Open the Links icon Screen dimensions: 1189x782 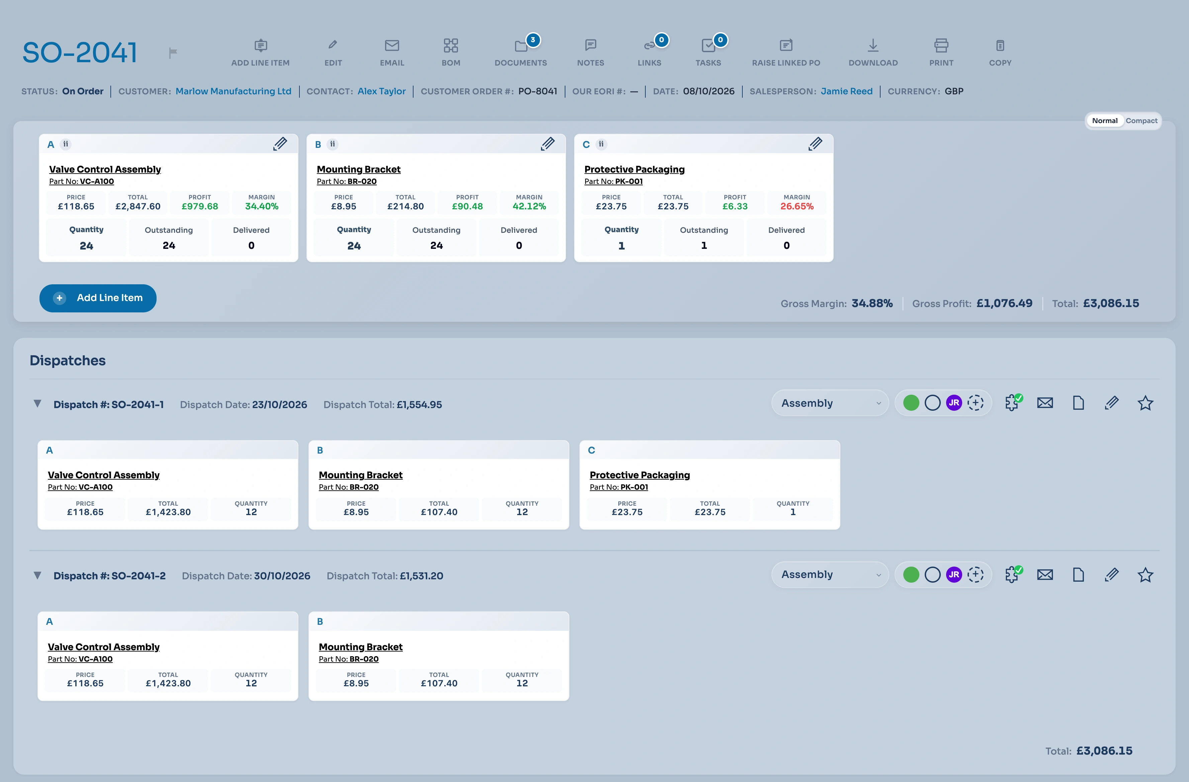(x=649, y=46)
